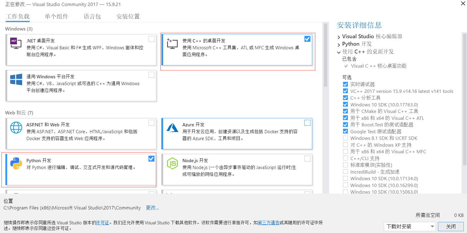The width and height of the screenshot is (467, 233).
Task: Toggle 用于 CMake 的 Visual C++ 工具 checkbox
Action: [345, 111]
